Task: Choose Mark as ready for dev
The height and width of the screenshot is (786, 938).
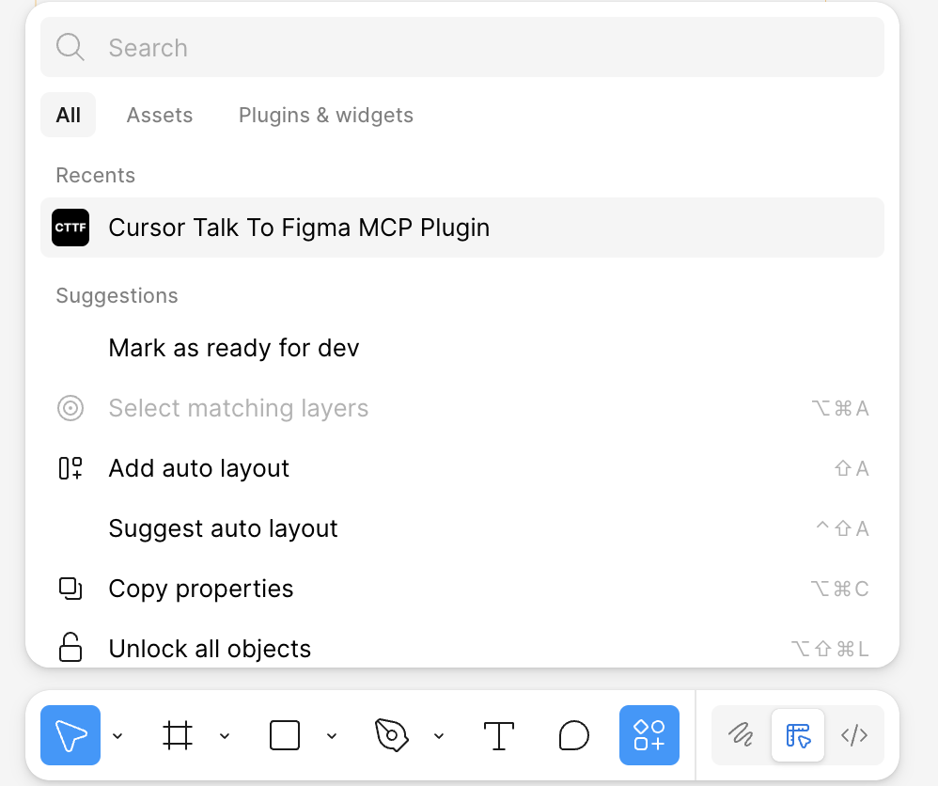Action: click(x=462, y=348)
